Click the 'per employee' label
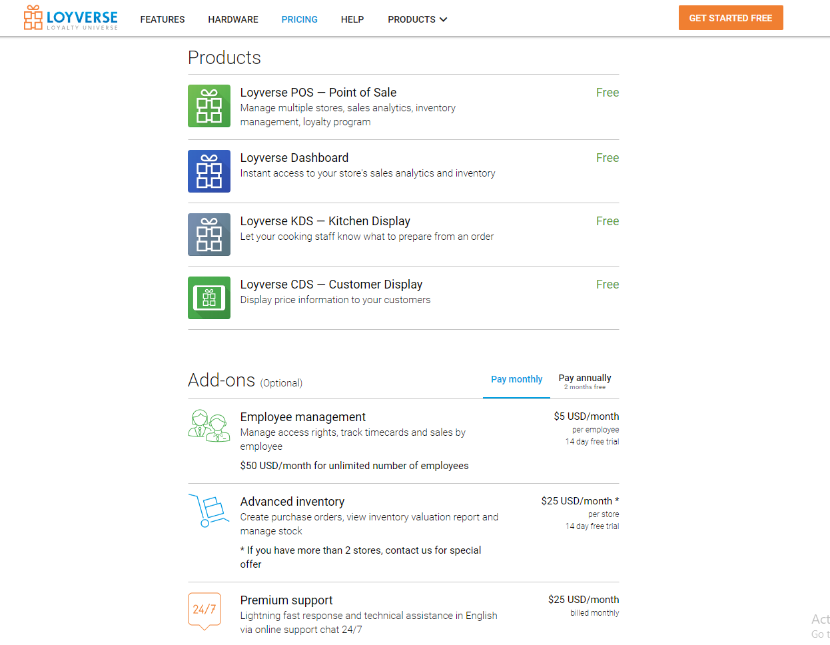This screenshot has width=830, height=645. [x=596, y=430]
